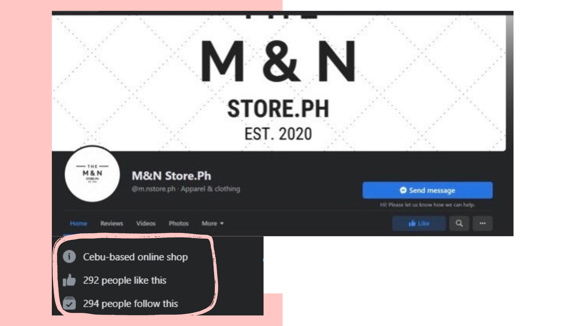Click the Messenger icon in Send message
This screenshot has height=326, width=579.
click(403, 190)
